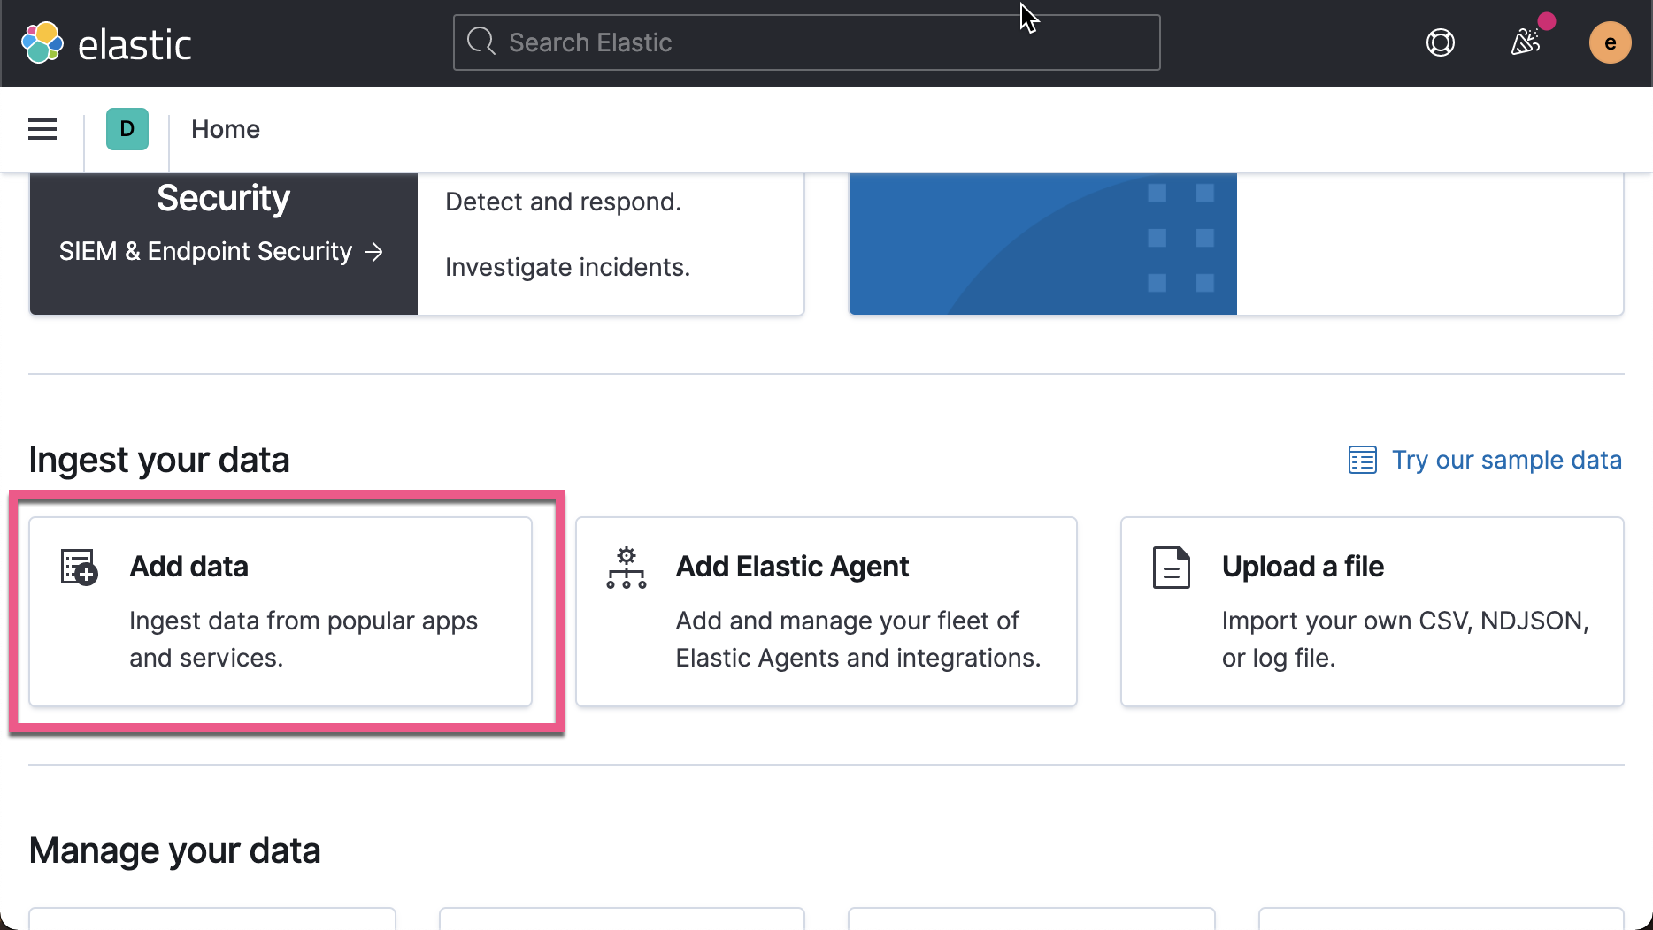
Task: Click the Add Elastic Agent fleet icon
Action: click(x=626, y=567)
